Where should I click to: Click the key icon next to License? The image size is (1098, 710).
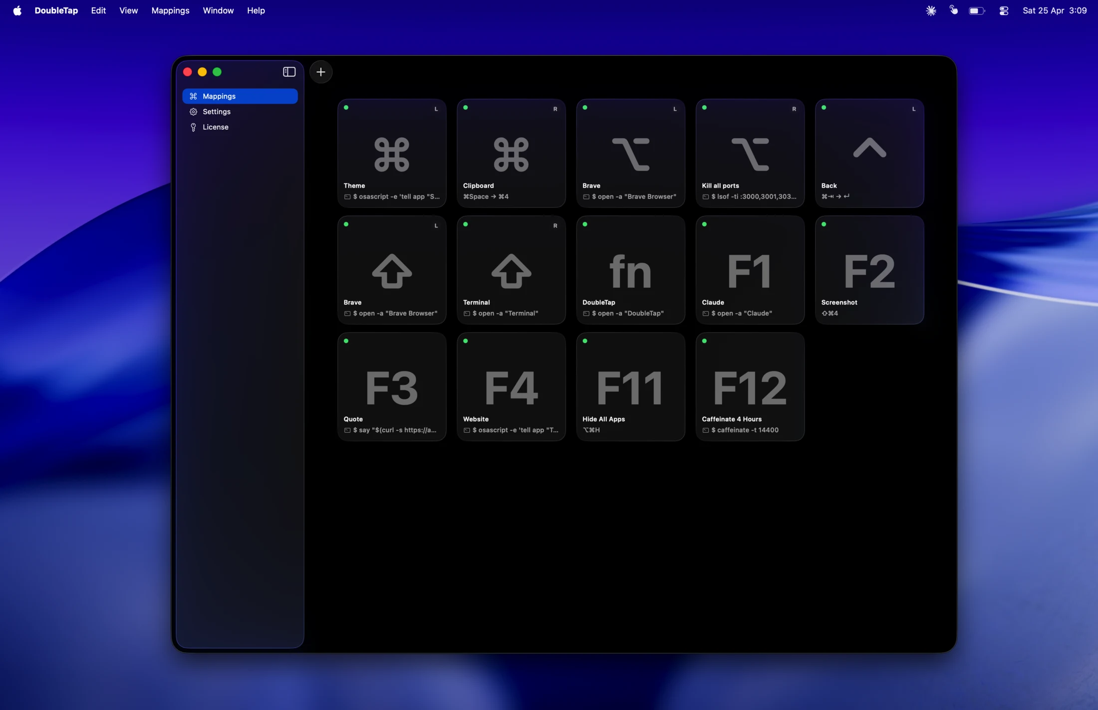194,127
